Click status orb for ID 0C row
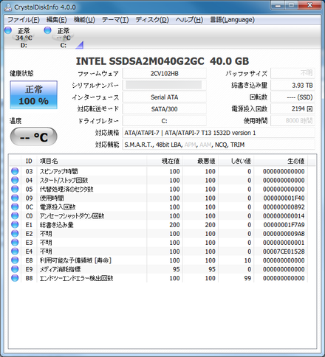This screenshot has height=357, width=325. coord(15,207)
